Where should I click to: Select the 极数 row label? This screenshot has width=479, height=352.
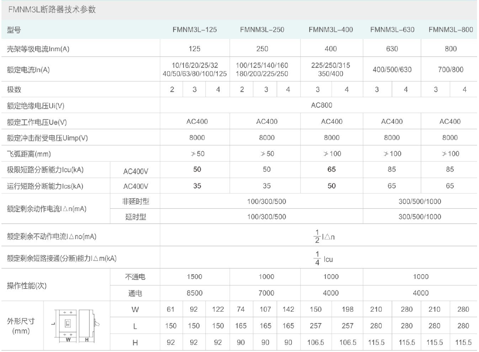pos(14,89)
